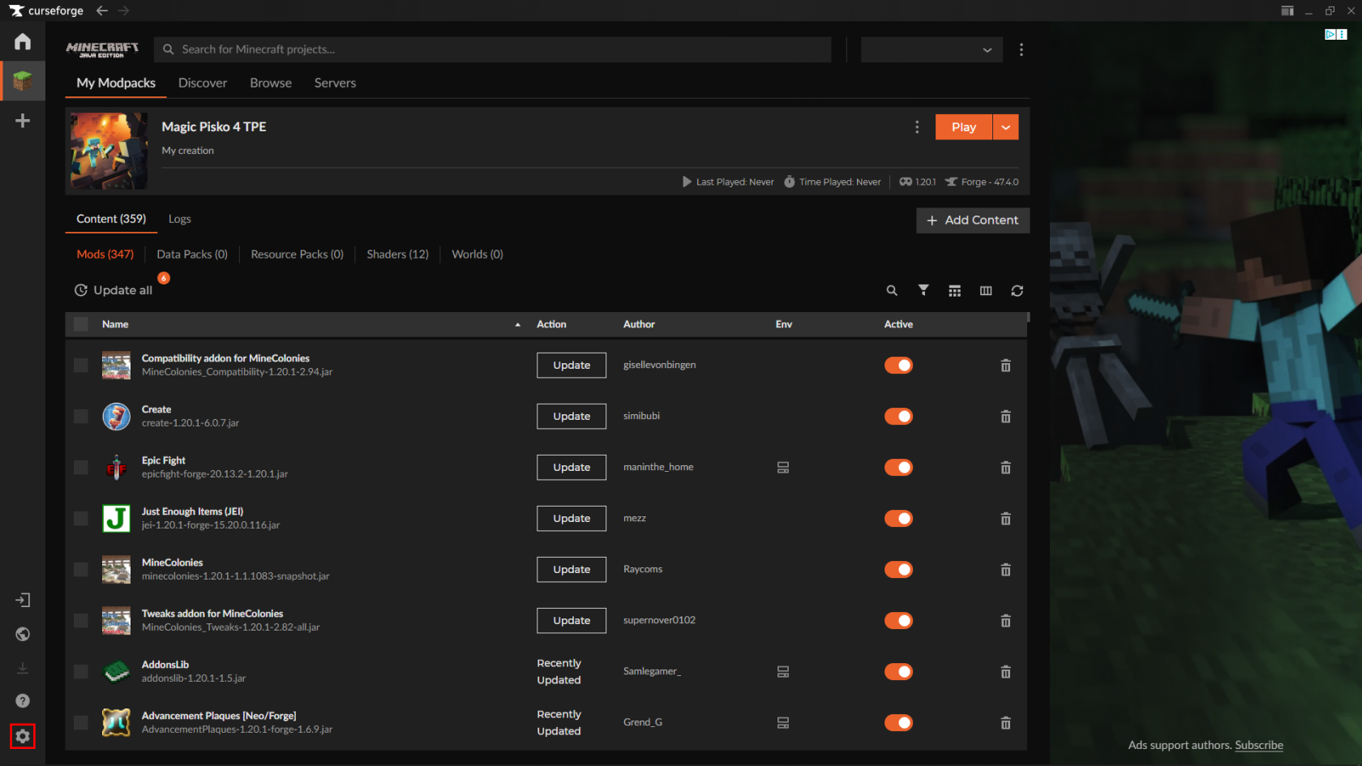Open the mod list filter icon
This screenshot has width=1362, height=766.
click(923, 290)
